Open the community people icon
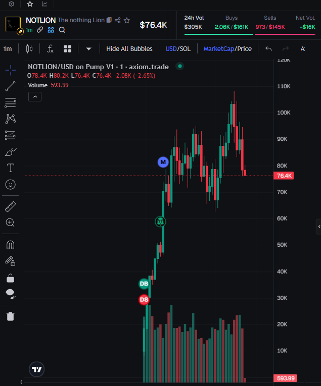The image size is (321, 386). coord(51,30)
